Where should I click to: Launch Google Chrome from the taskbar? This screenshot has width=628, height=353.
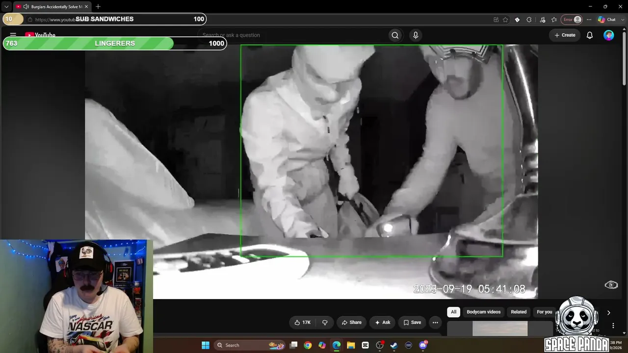pos(308,345)
